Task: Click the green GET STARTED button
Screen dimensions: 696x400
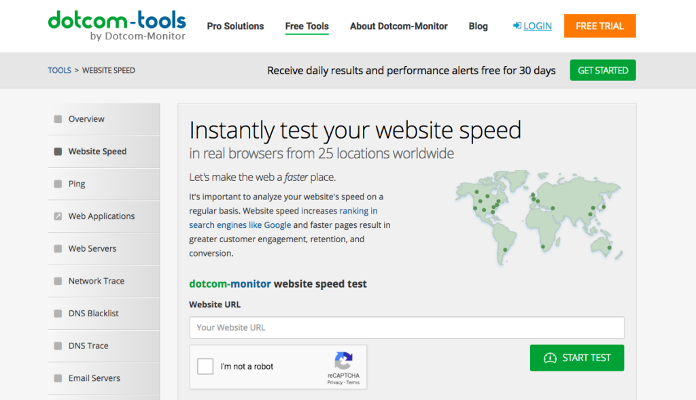Action: pyautogui.click(x=603, y=70)
